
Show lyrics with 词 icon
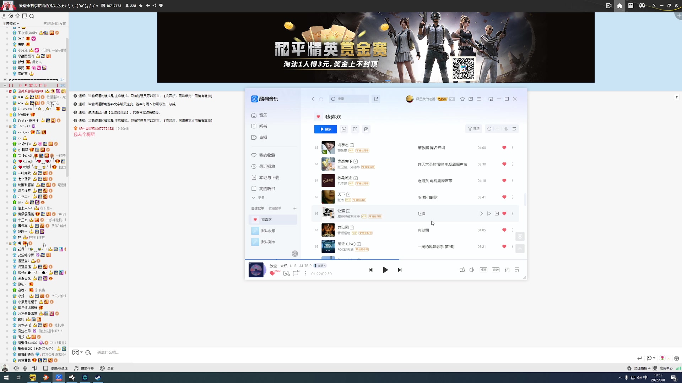[x=507, y=270]
